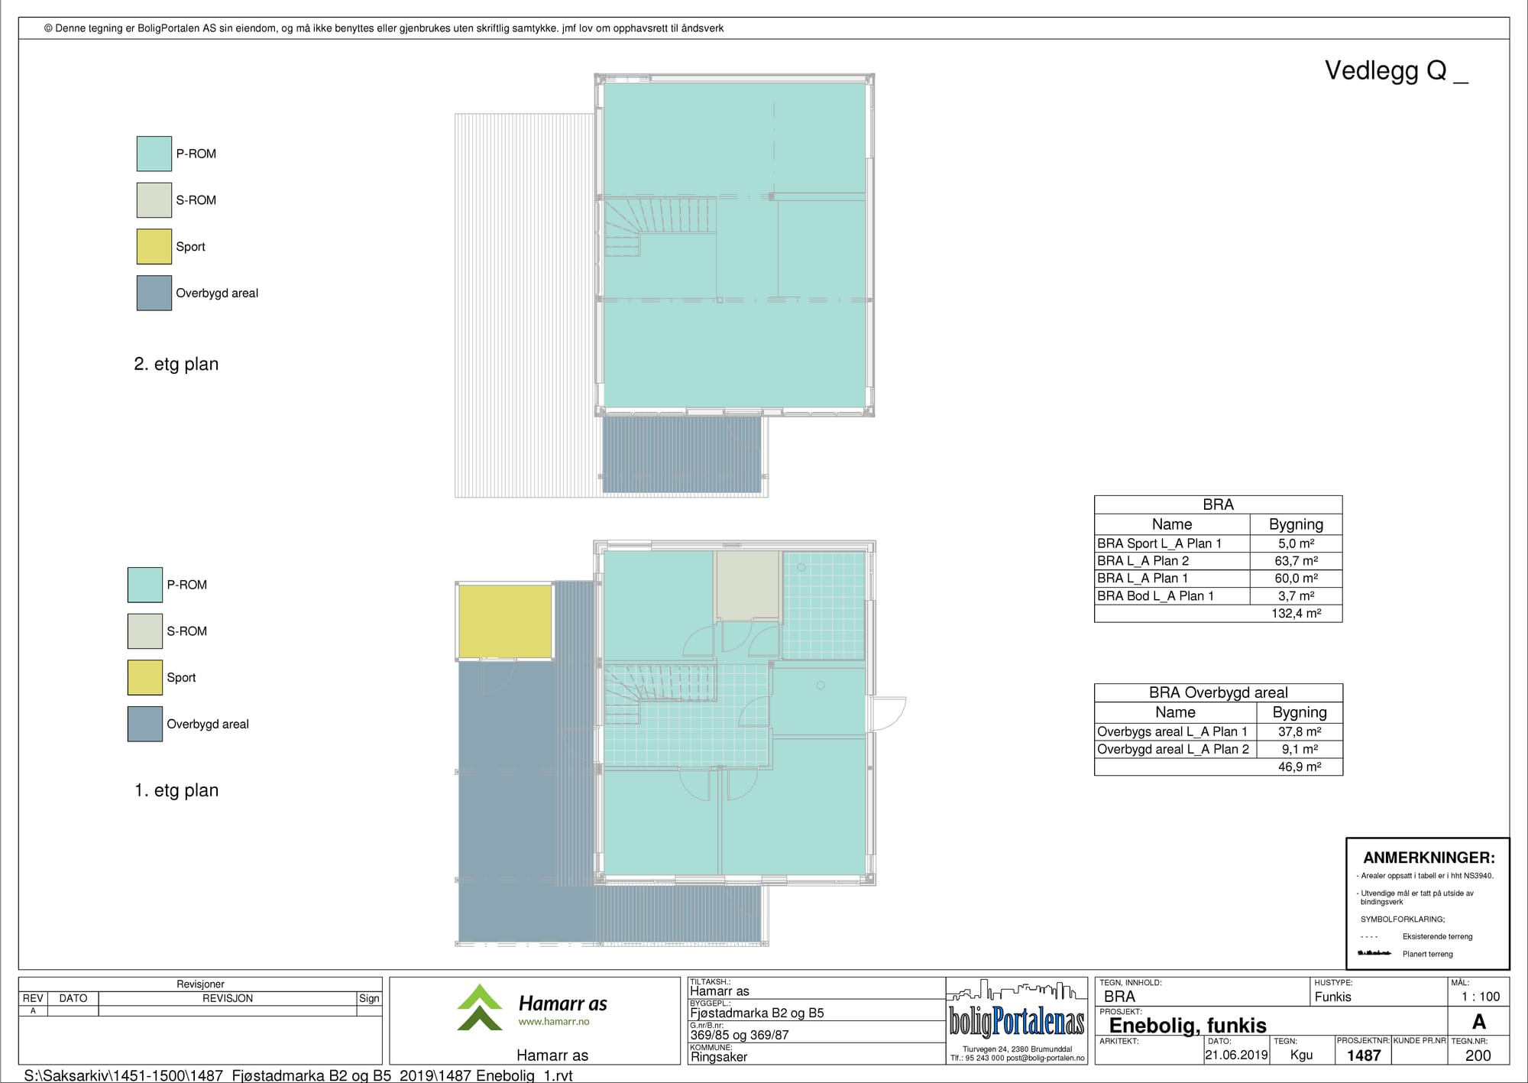Click the lower Overbygd areal blue swatch
1528x1083 pixels.
144,725
